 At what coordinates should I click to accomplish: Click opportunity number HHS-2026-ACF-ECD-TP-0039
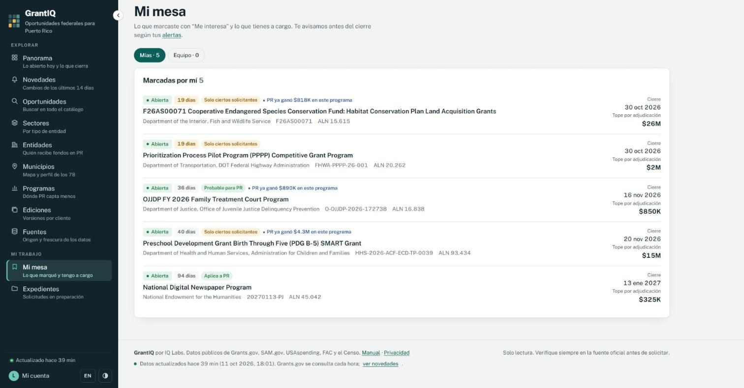click(394, 253)
